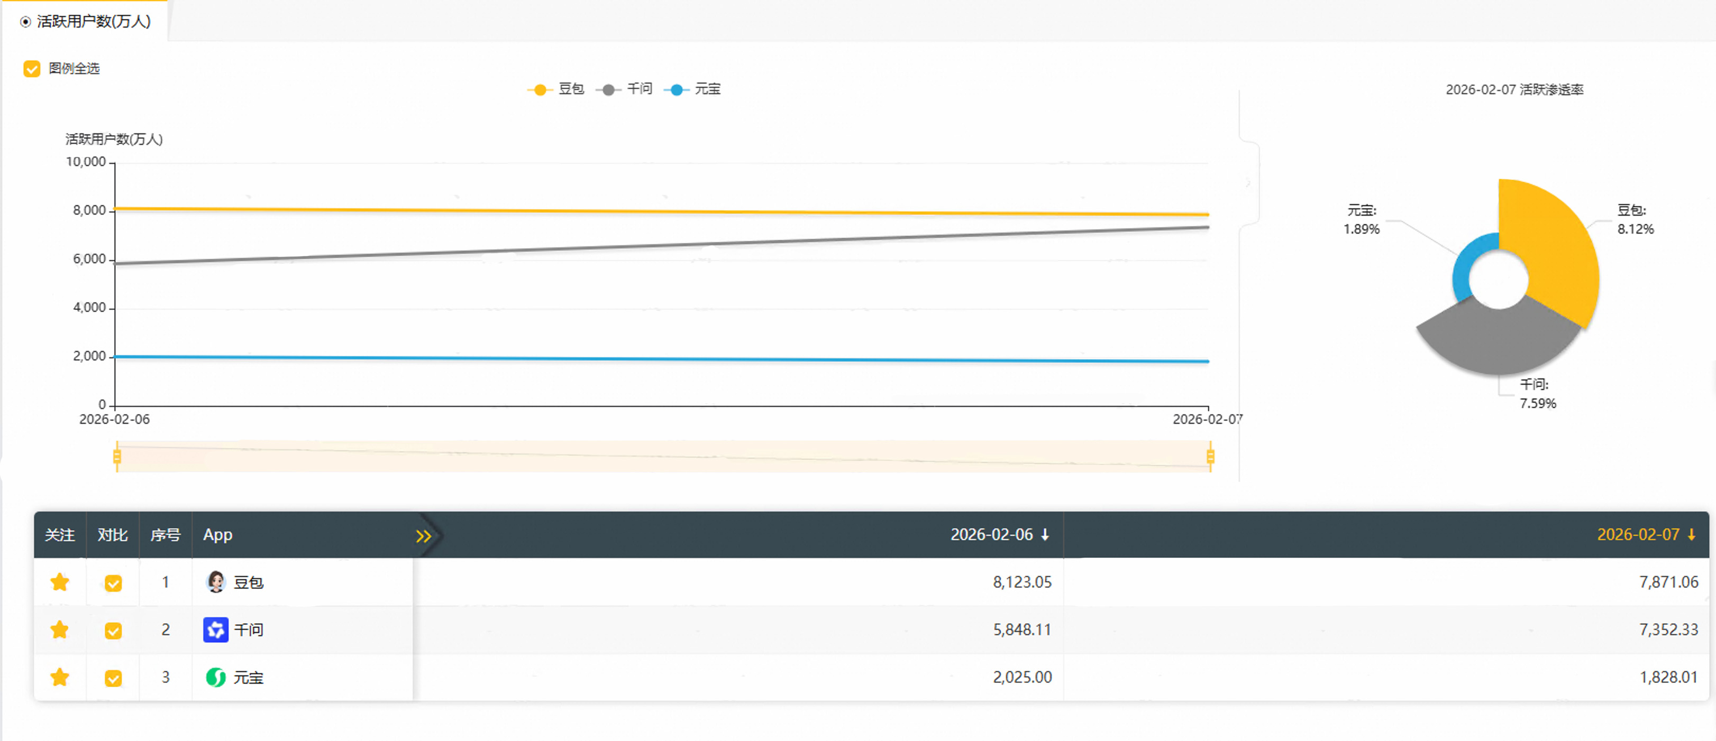Click the star icon for 元宝
Image resolution: width=1716 pixels, height=741 pixels.
(60, 677)
